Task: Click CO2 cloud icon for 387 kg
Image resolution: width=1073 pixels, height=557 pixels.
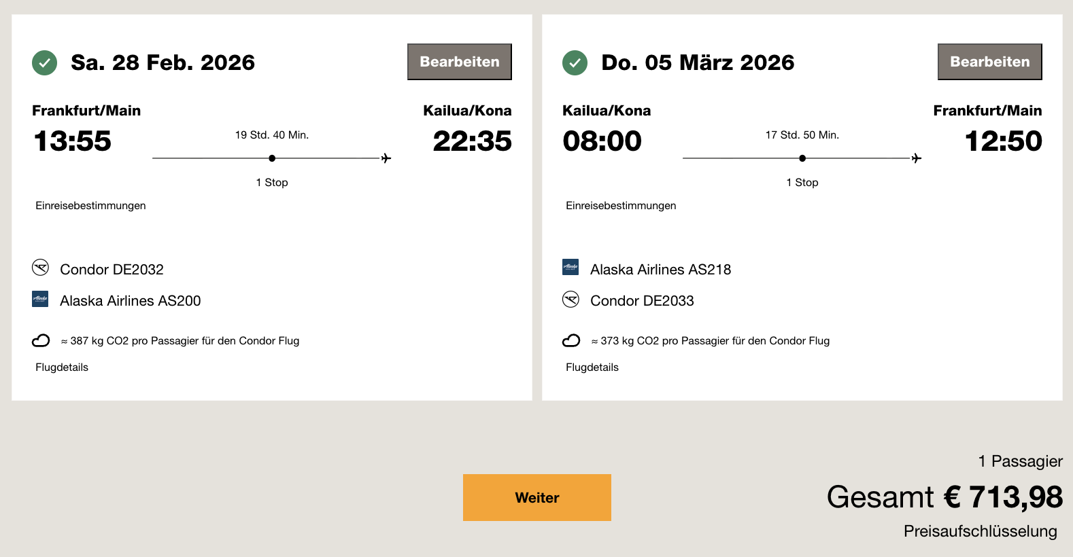Action: click(41, 340)
